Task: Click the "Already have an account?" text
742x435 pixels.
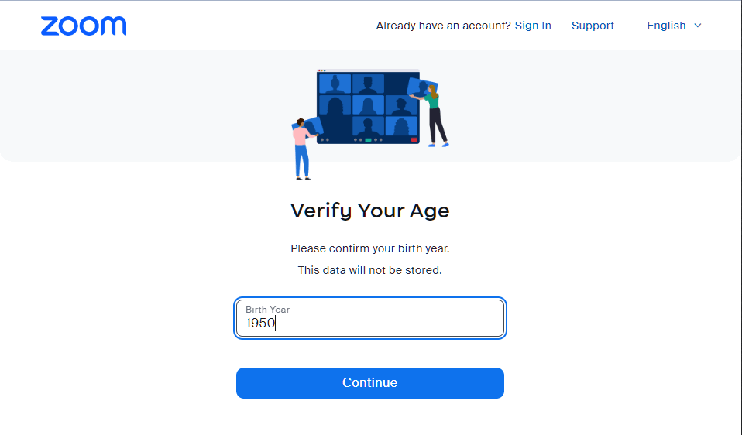Action: [x=443, y=26]
